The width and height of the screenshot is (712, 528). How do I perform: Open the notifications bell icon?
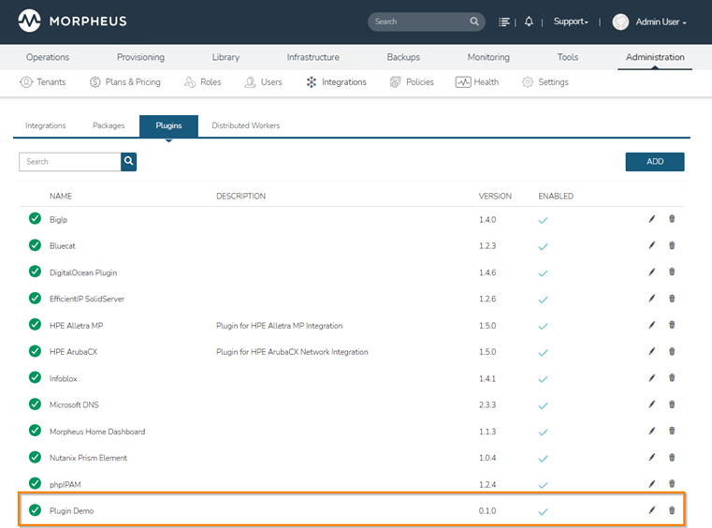tap(529, 22)
